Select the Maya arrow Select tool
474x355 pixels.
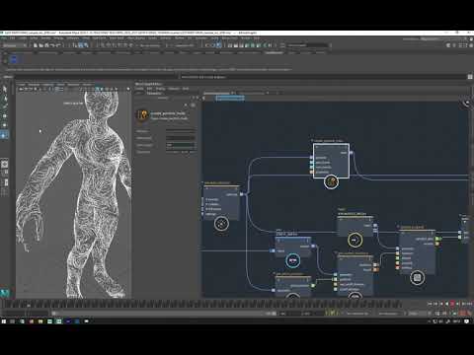[x=5, y=89]
